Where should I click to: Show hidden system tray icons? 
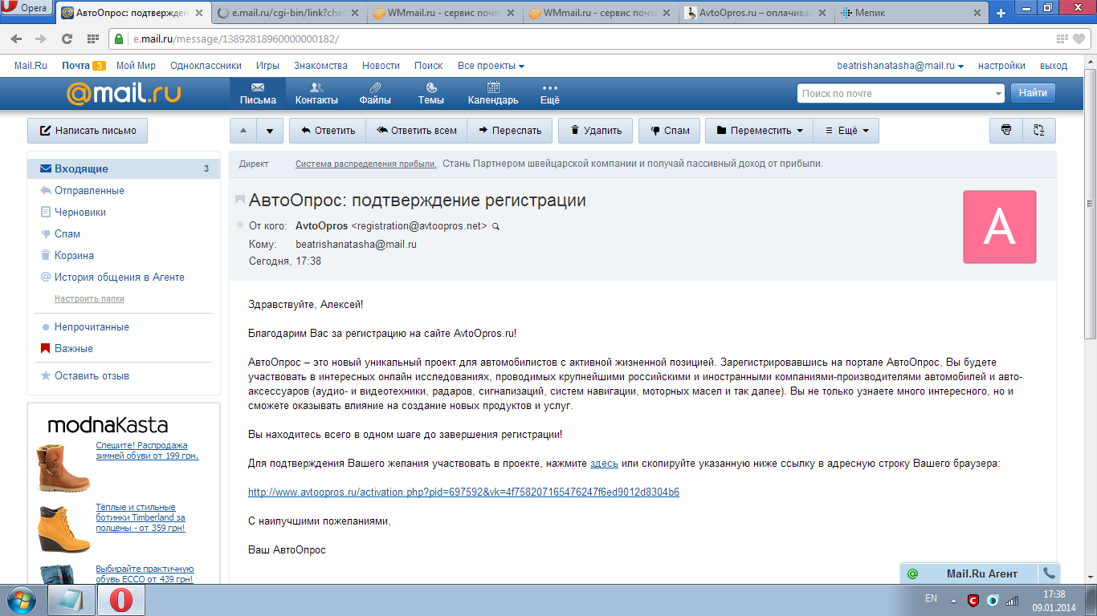pos(953,600)
